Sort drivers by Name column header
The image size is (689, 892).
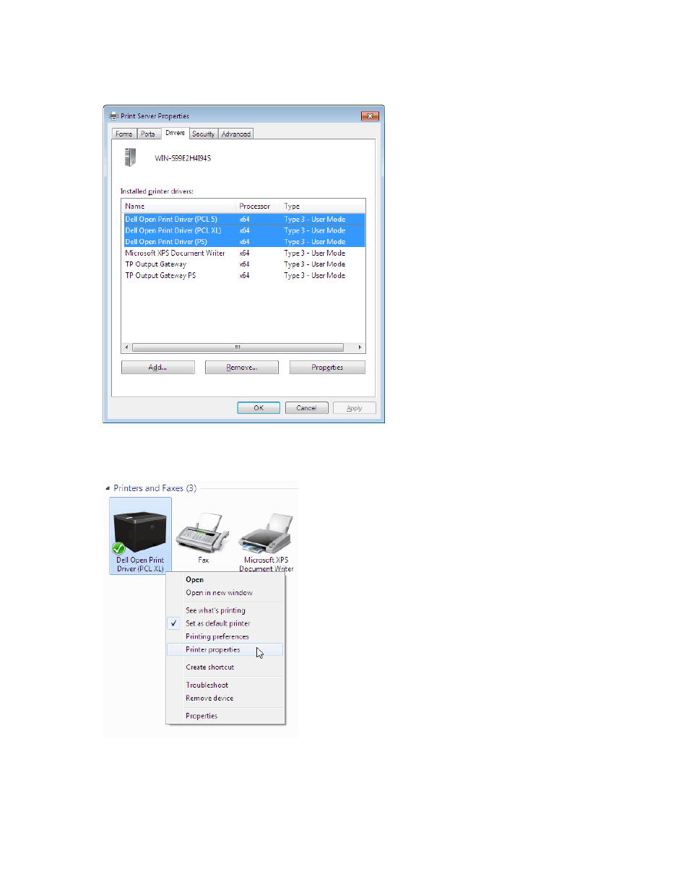[179, 207]
